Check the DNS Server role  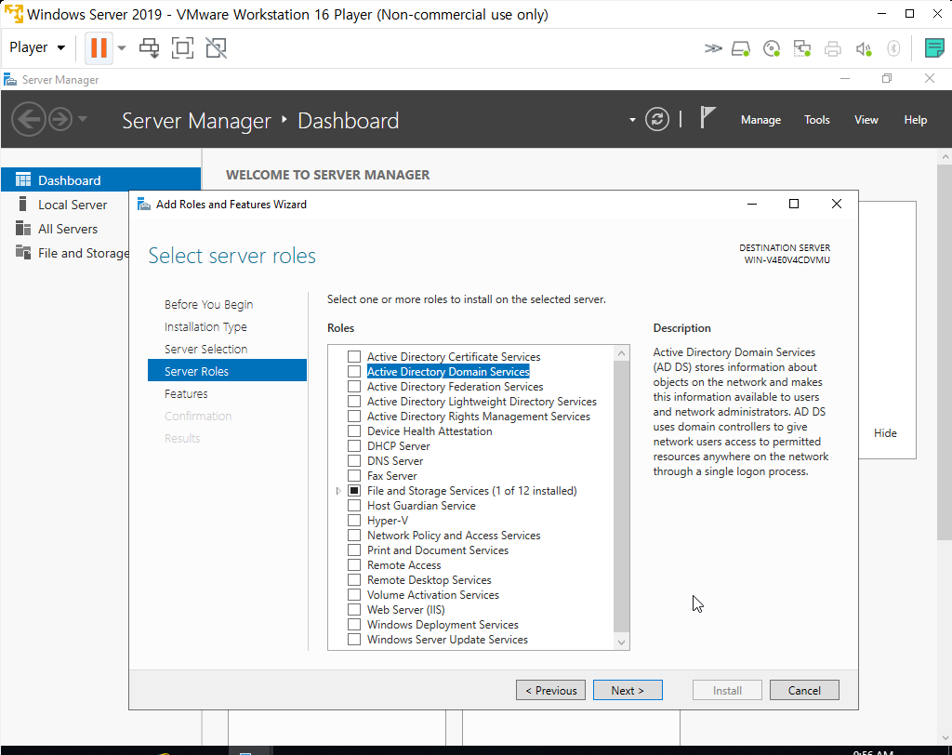[354, 460]
